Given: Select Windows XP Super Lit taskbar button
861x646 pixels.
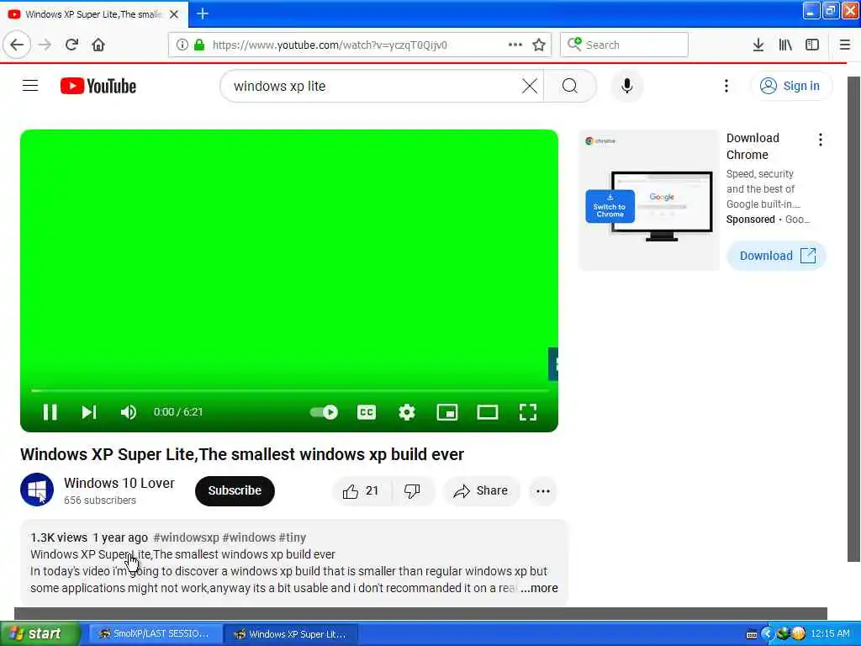Looking at the screenshot, I should [x=291, y=634].
